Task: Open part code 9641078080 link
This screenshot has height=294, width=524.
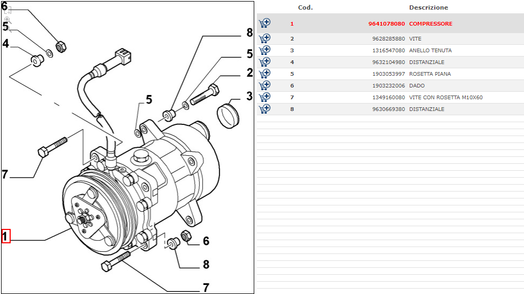Action: coord(386,24)
